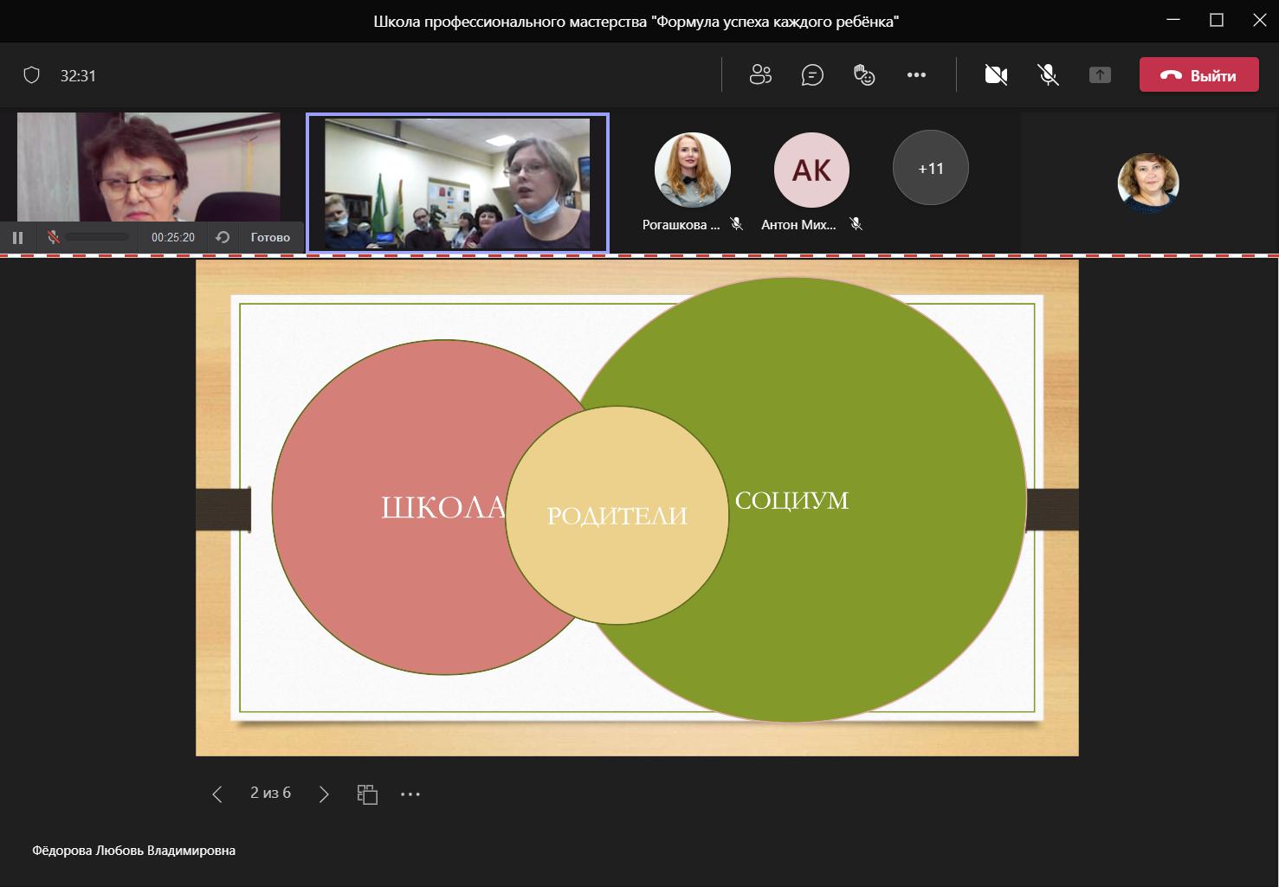The width and height of the screenshot is (1279, 887).
Task: Select the Антон Мих... AK participant avatar
Action: point(811,170)
